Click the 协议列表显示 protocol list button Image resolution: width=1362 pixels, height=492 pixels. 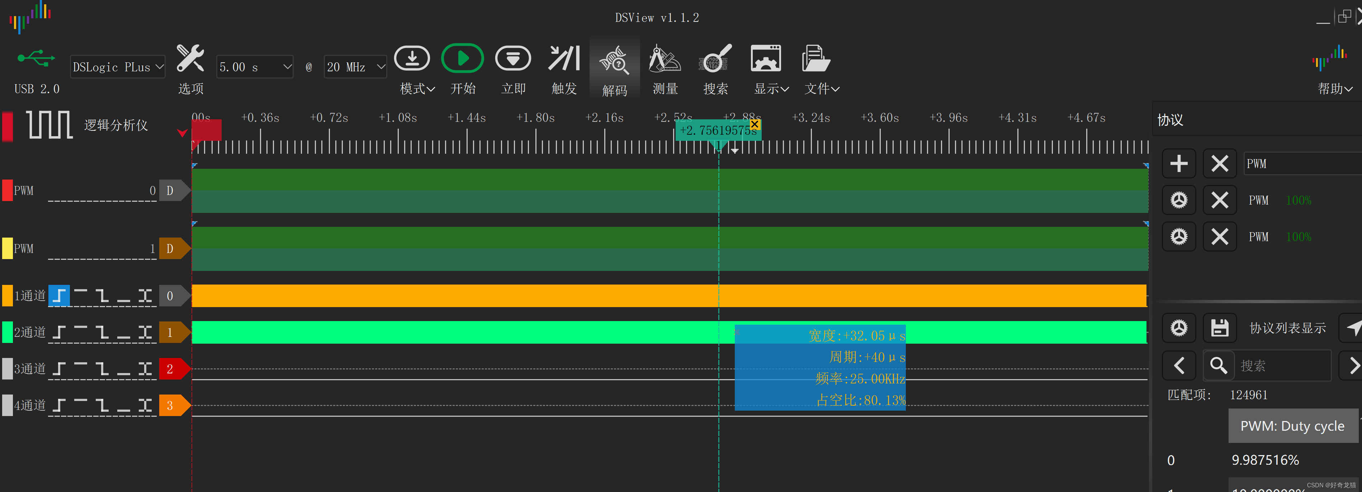coord(1288,328)
